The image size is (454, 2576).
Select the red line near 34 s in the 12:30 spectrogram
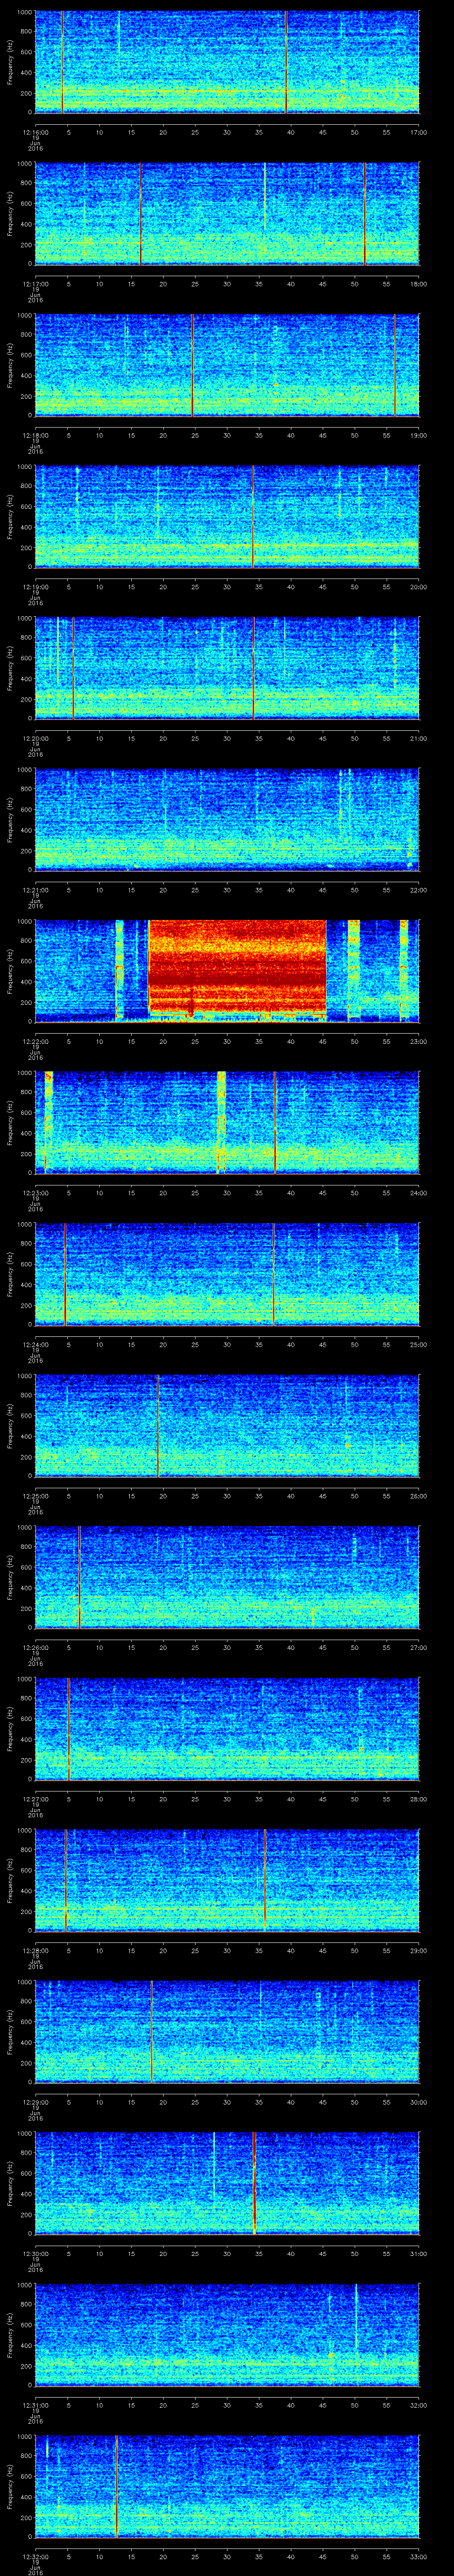pos(254,2183)
